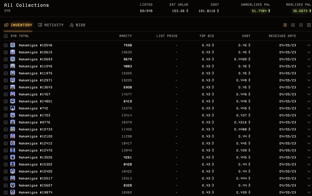Expand details for Nakamigos #11045

point(309,66)
